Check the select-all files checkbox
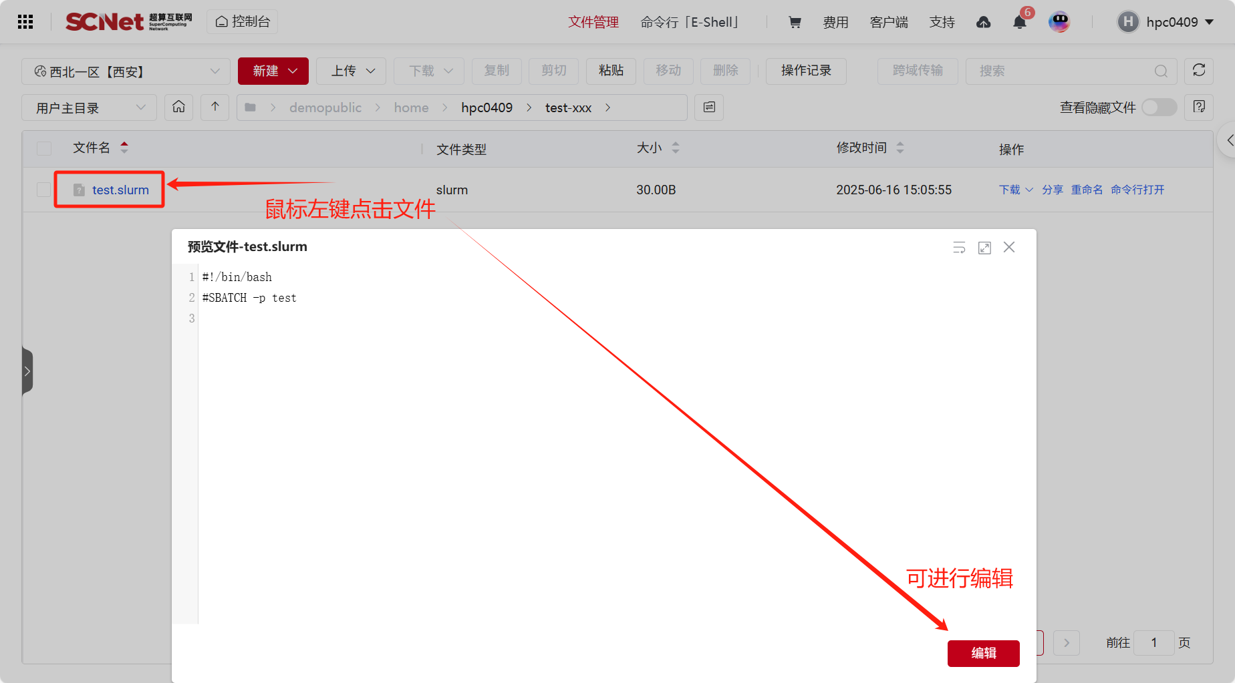 pyautogui.click(x=44, y=148)
